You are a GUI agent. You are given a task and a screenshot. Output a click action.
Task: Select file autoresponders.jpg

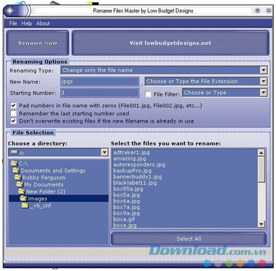(139, 164)
